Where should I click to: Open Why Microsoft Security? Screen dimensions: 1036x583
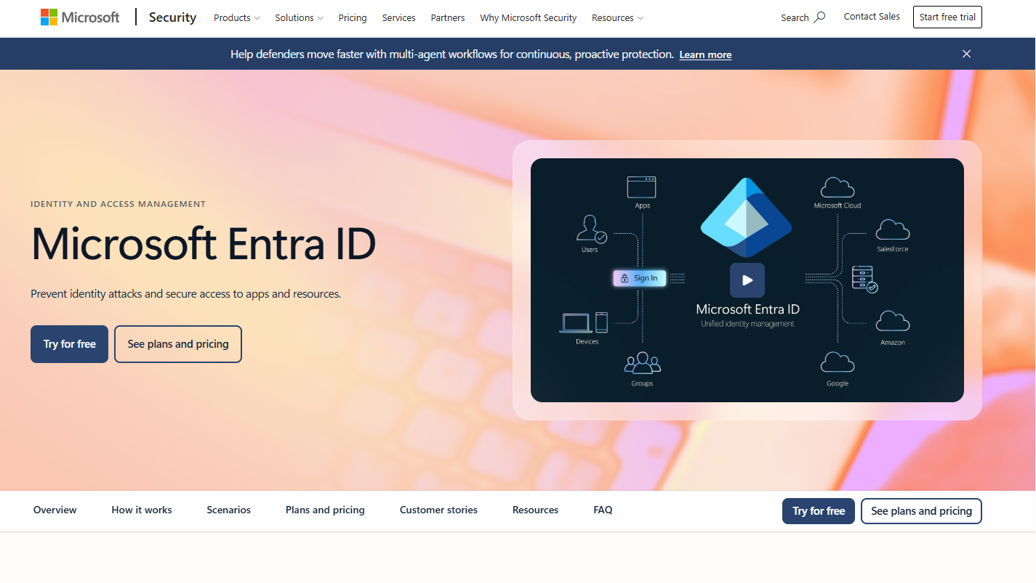529,17
